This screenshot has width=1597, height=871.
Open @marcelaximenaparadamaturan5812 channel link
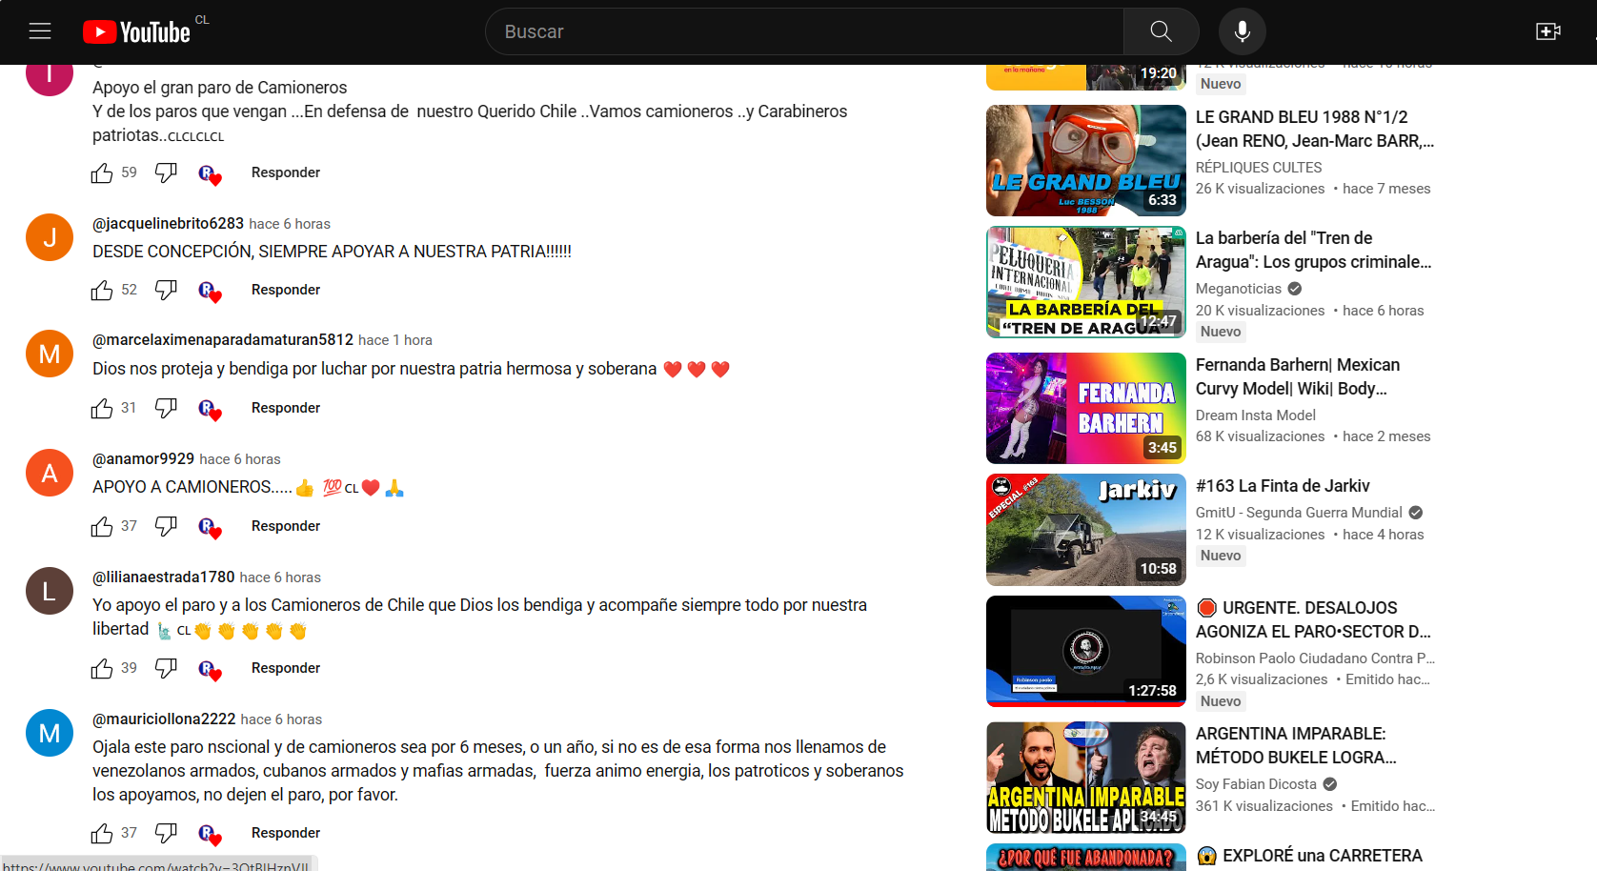click(223, 339)
